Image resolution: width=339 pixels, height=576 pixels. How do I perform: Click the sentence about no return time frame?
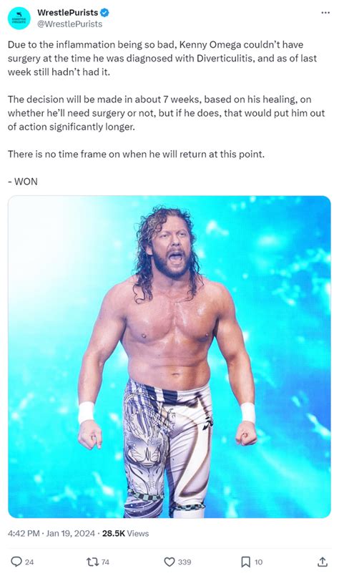[x=136, y=154]
